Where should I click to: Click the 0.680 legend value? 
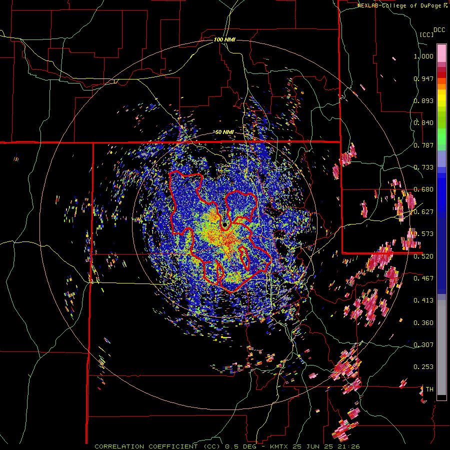coord(423,189)
